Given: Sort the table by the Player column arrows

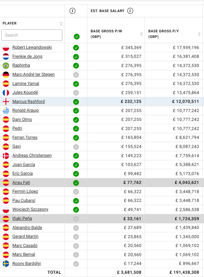Looking at the screenshot, I should pyautogui.click(x=61, y=24).
